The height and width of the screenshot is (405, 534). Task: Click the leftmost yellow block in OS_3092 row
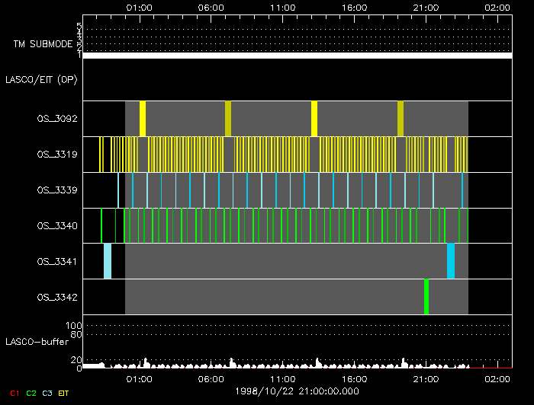[x=143, y=119]
